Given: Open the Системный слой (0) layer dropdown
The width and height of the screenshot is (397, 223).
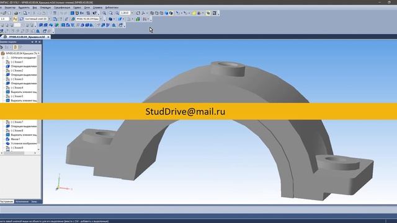Looking at the screenshot, I should [49, 19].
